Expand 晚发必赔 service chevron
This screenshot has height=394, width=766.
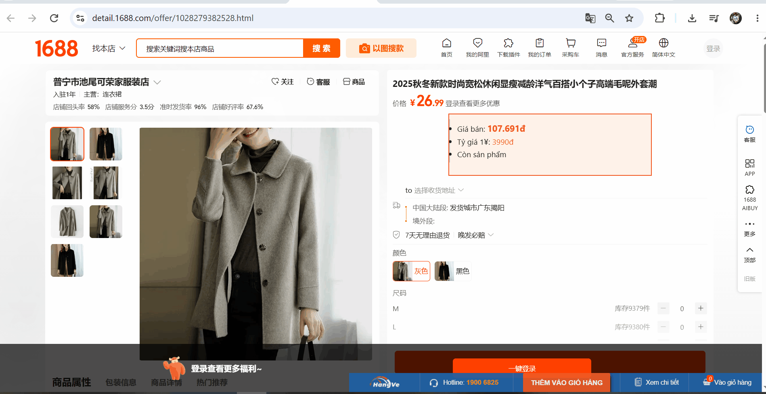click(491, 235)
